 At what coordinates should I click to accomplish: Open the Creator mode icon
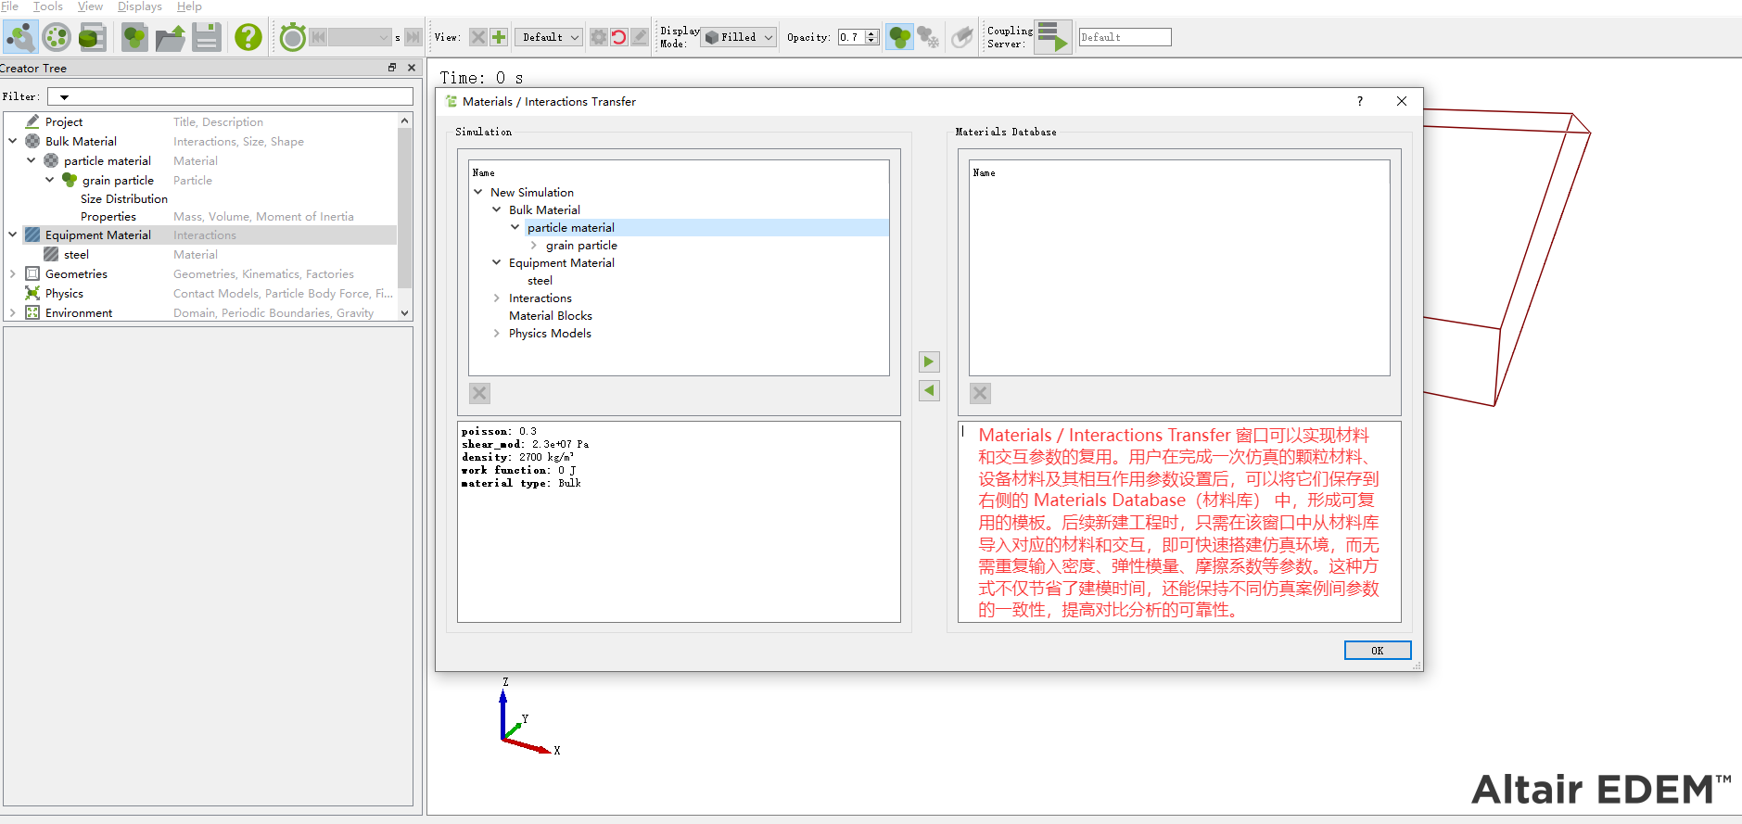coord(20,37)
